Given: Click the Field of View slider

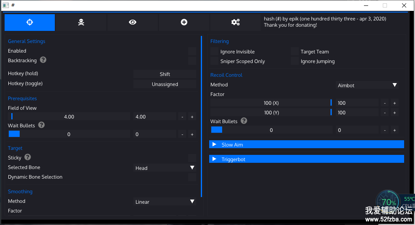Looking at the screenshot, I should tap(69, 117).
